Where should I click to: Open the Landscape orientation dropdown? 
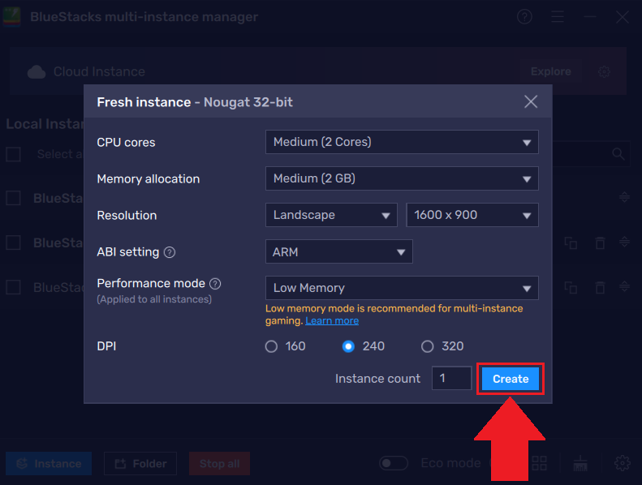click(331, 215)
